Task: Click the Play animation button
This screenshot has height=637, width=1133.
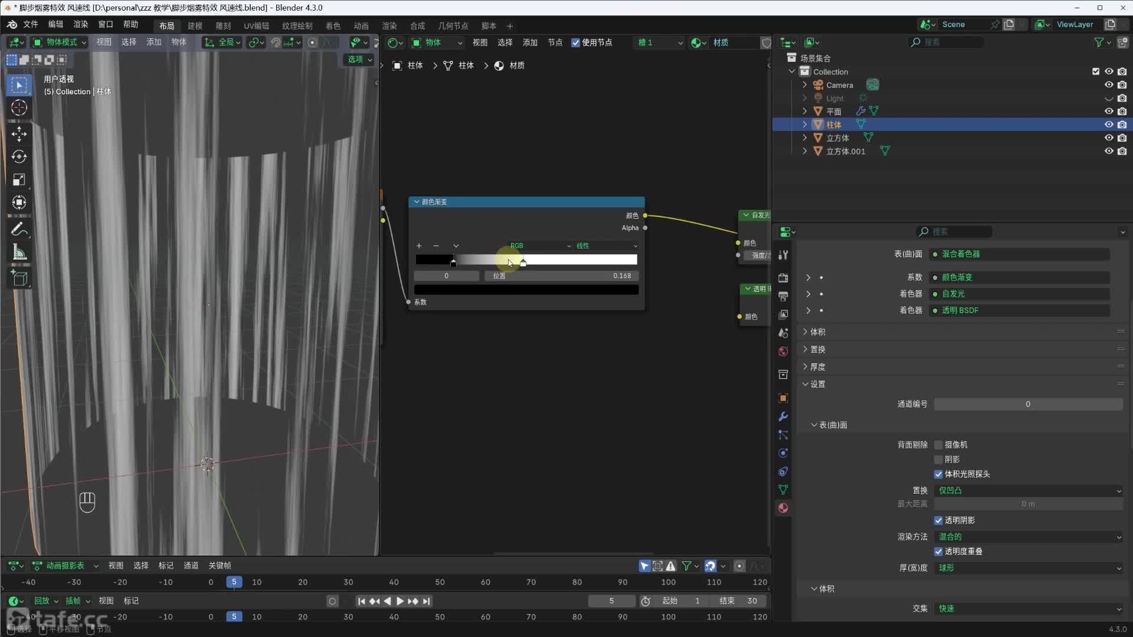Action: click(400, 601)
